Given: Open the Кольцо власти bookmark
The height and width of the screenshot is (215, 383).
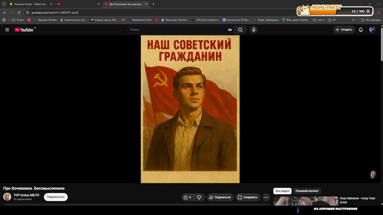Looking at the screenshot, I should (104, 20).
